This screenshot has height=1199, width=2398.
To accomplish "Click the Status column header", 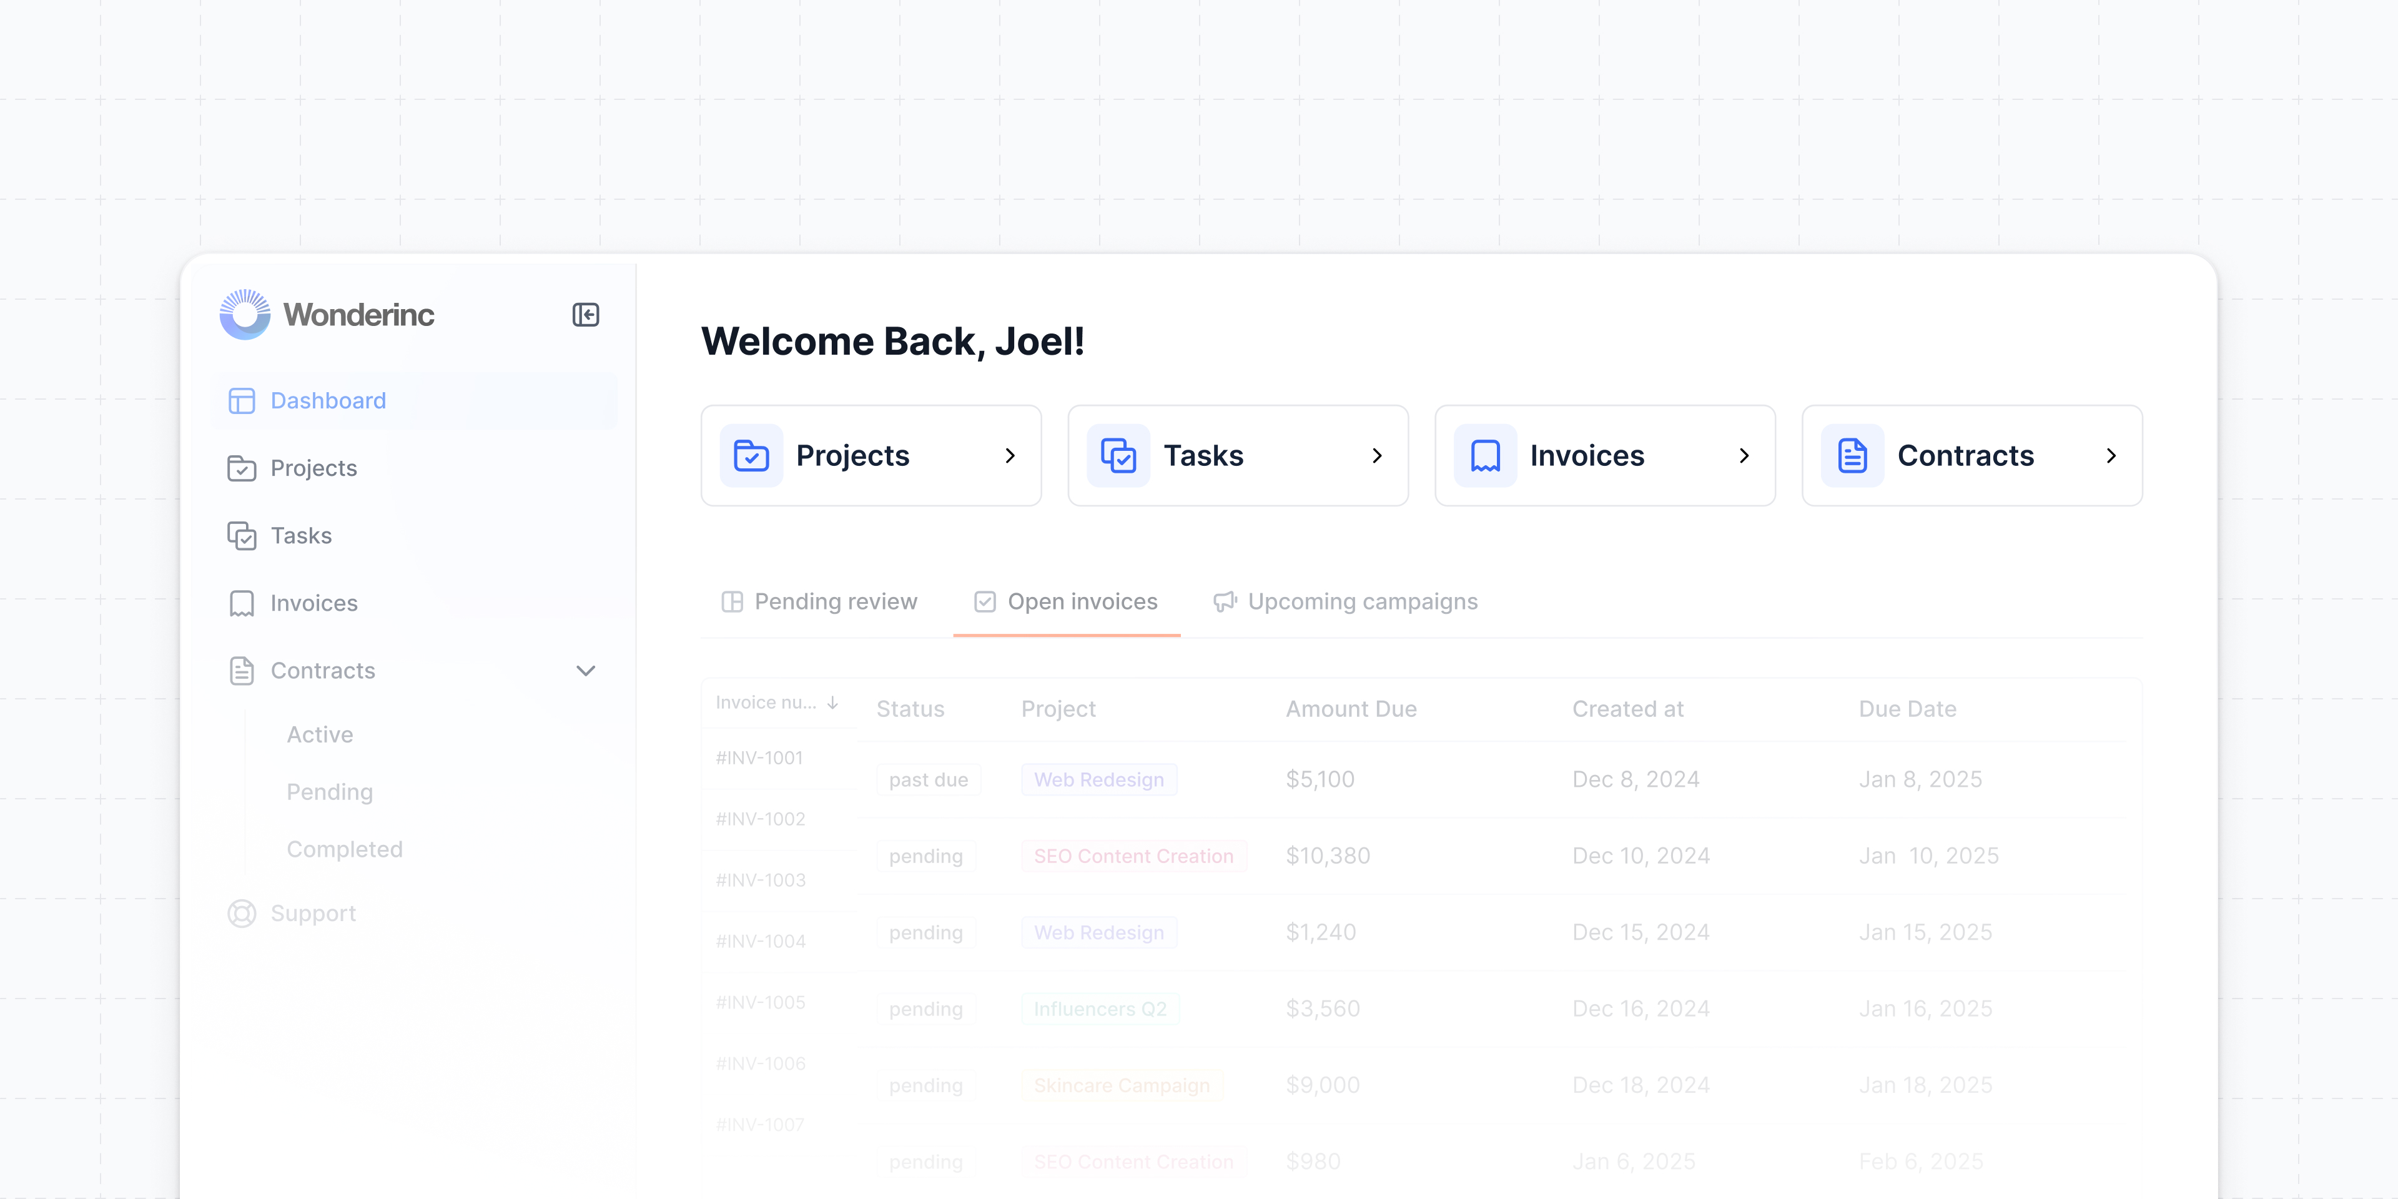I will [x=910, y=709].
